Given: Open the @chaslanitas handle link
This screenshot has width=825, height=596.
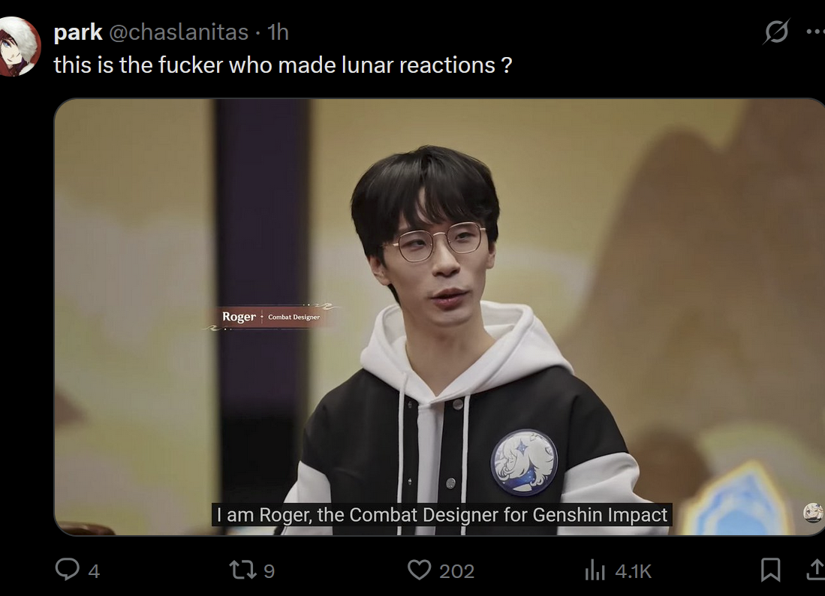Looking at the screenshot, I should [179, 32].
